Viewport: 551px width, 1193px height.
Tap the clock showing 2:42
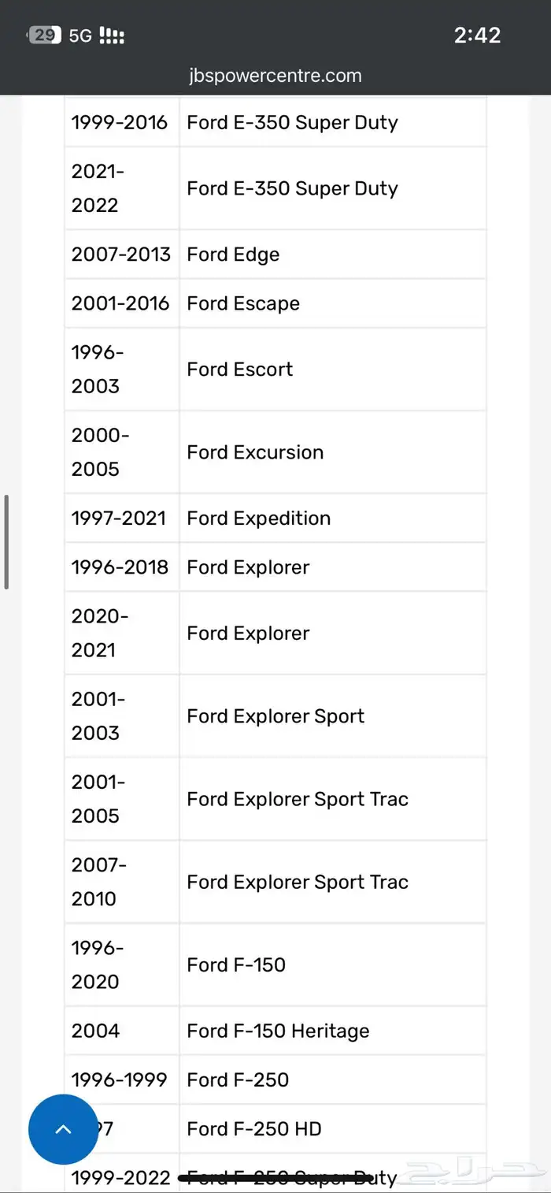point(477,35)
